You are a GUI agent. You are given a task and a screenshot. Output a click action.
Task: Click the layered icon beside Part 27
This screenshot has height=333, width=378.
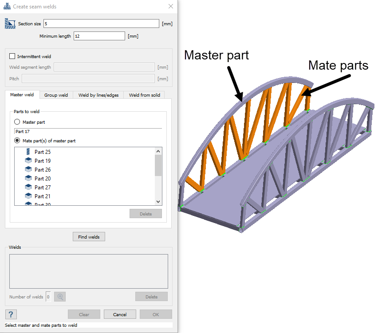pos(28,188)
